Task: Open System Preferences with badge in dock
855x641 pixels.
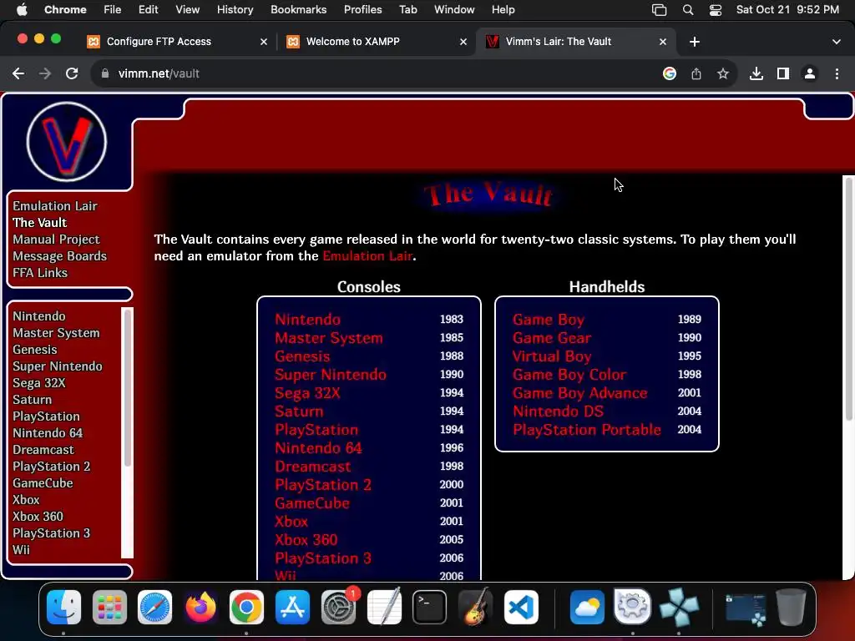Action: [338, 608]
